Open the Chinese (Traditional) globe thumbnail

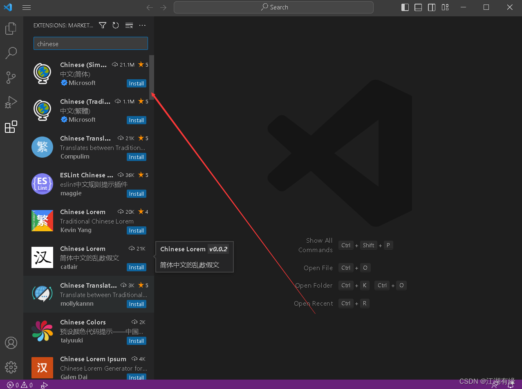pos(43,110)
